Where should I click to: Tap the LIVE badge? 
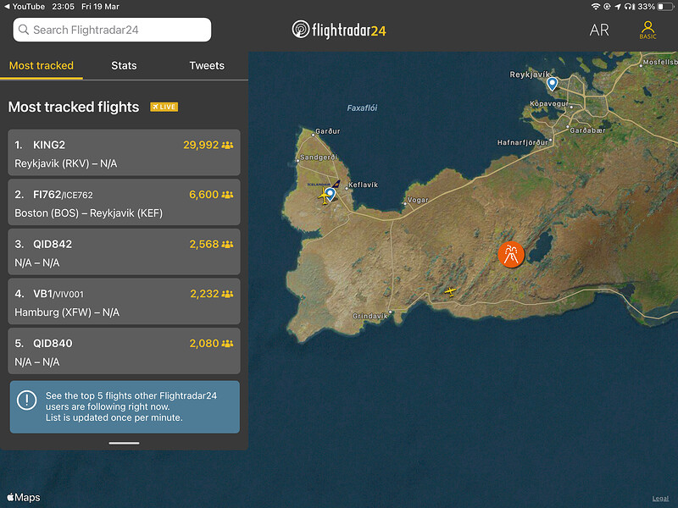tap(164, 107)
